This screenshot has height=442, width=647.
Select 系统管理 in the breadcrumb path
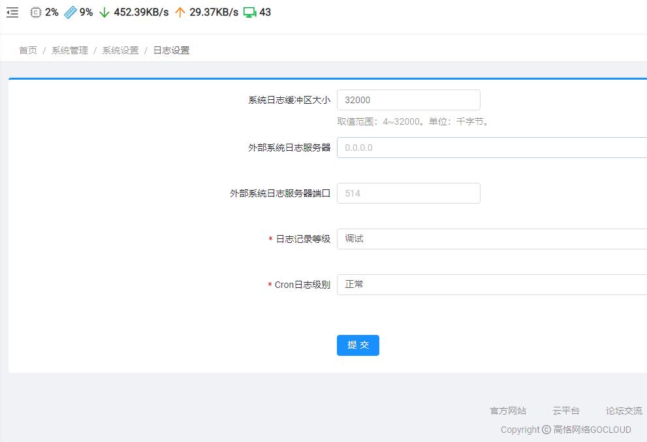(x=70, y=50)
